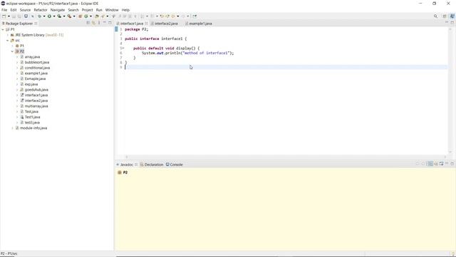This screenshot has height=257, width=456.
Task: Click the Debug bug icon in toolbar
Action: tap(40, 16)
